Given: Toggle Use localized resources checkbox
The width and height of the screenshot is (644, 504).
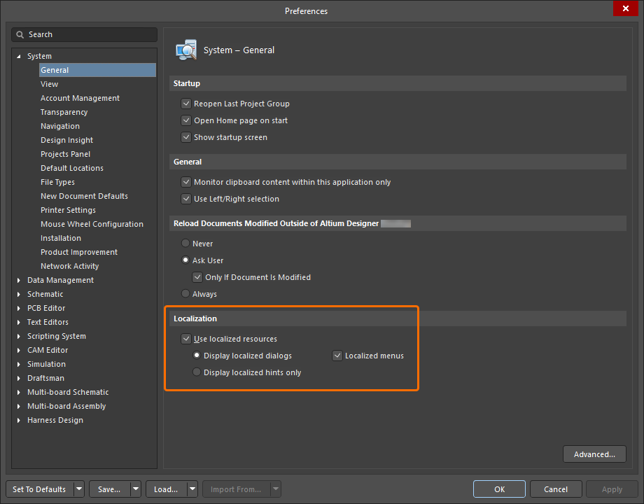Looking at the screenshot, I should point(186,339).
